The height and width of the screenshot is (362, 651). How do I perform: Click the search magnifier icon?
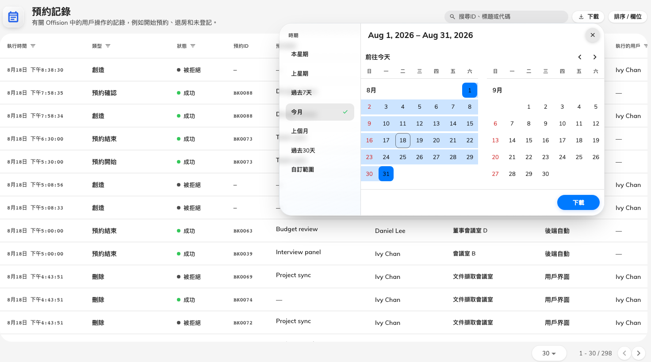click(452, 17)
